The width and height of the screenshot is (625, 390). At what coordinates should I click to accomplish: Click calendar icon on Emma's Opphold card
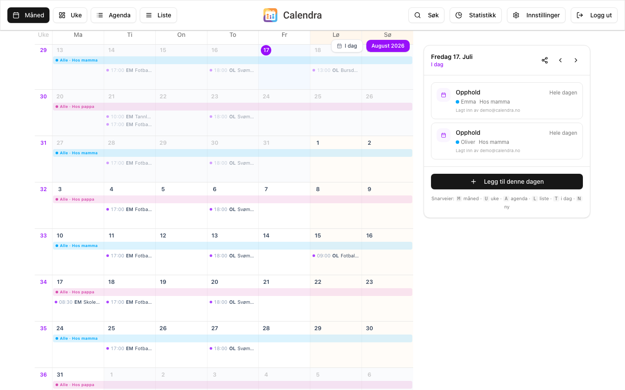(x=444, y=95)
